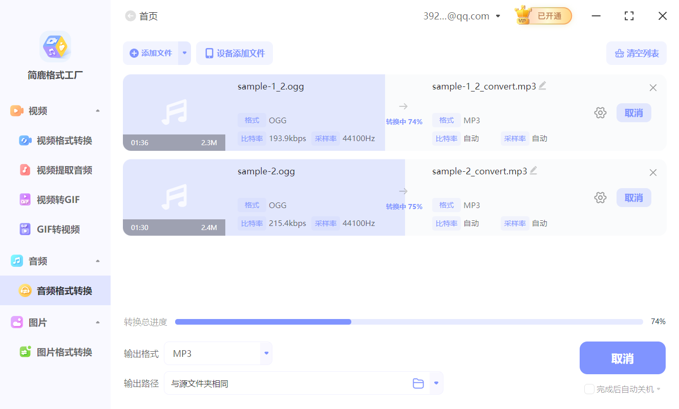679x409 pixels.
Task: Click the VIP 已开通 badge
Action: tap(542, 16)
